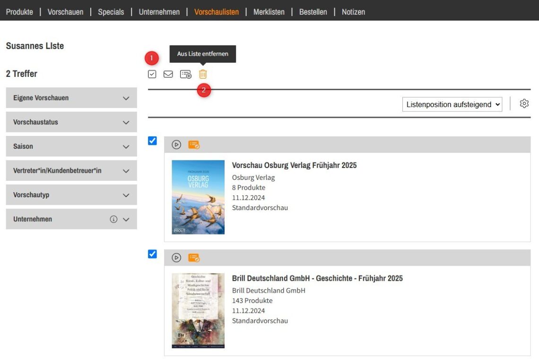Screen dimensions: 539x362
Task: Toggle the select-all checkbox in the toolbar
Action: tap(152, 74)
